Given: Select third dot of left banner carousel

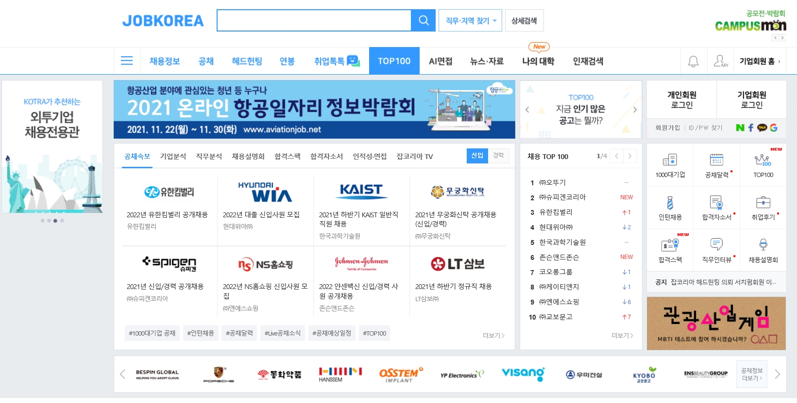Looking at the screenshot, I should 55,221.
